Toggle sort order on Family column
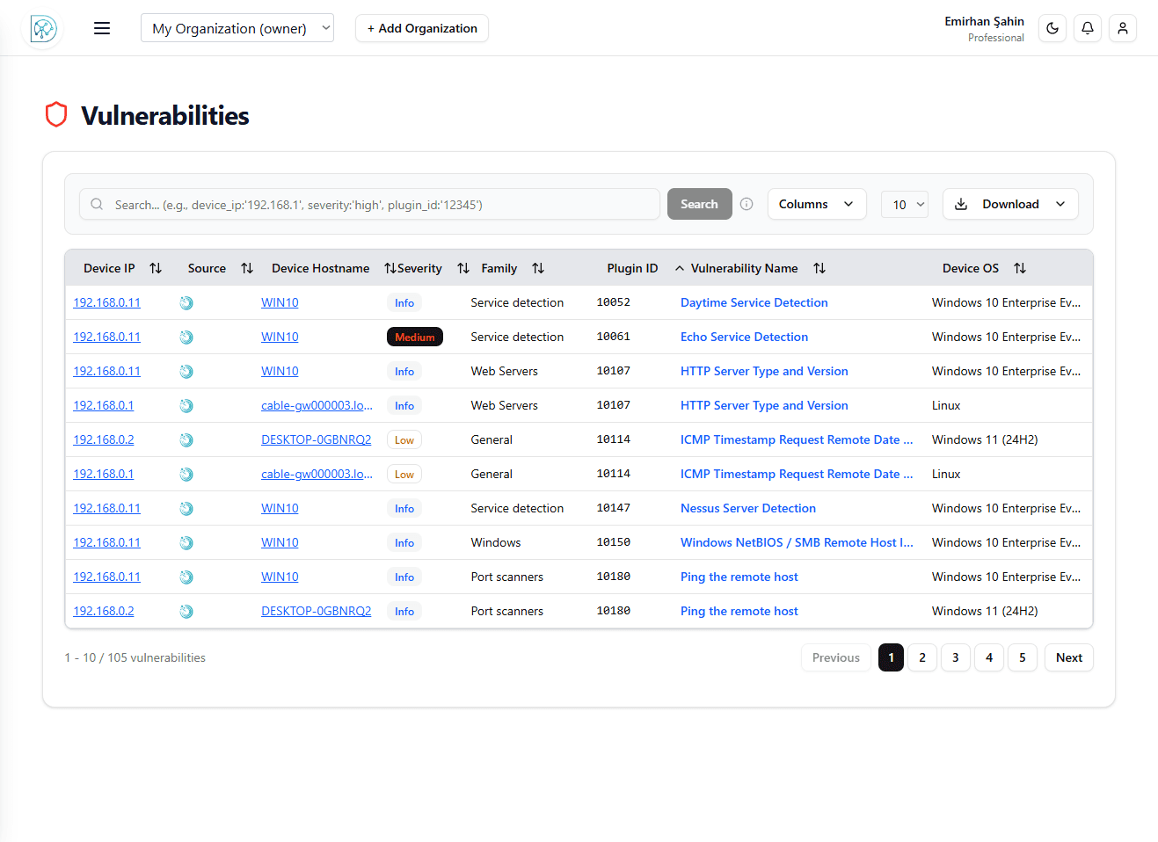 [x=538, y=268]
